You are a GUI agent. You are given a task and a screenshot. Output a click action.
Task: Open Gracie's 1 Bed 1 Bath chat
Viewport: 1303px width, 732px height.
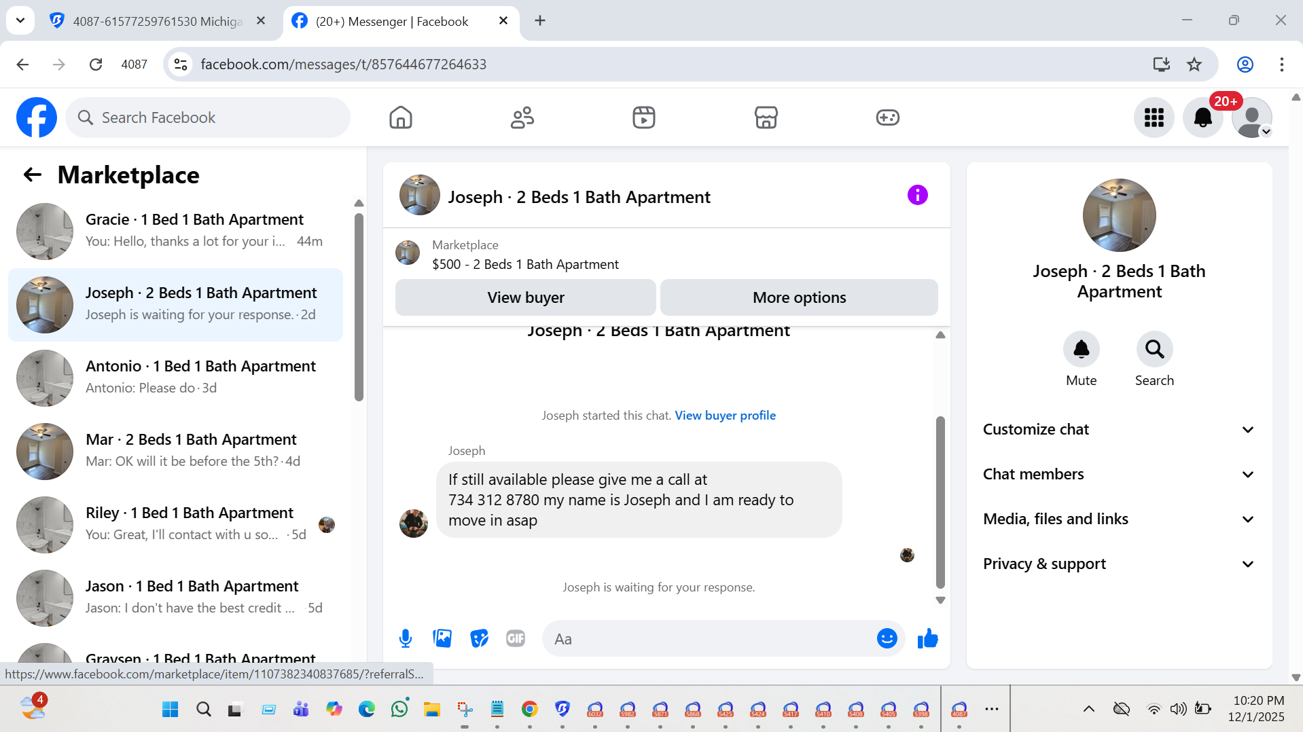pos(175,232)
